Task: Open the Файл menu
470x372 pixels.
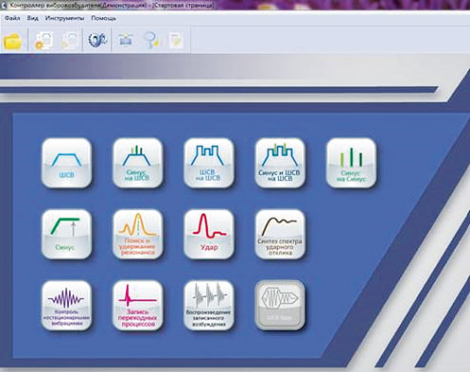Action: tap(12, 18)
